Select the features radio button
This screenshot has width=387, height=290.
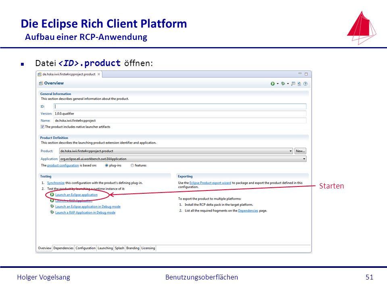[x=132, y=166]
